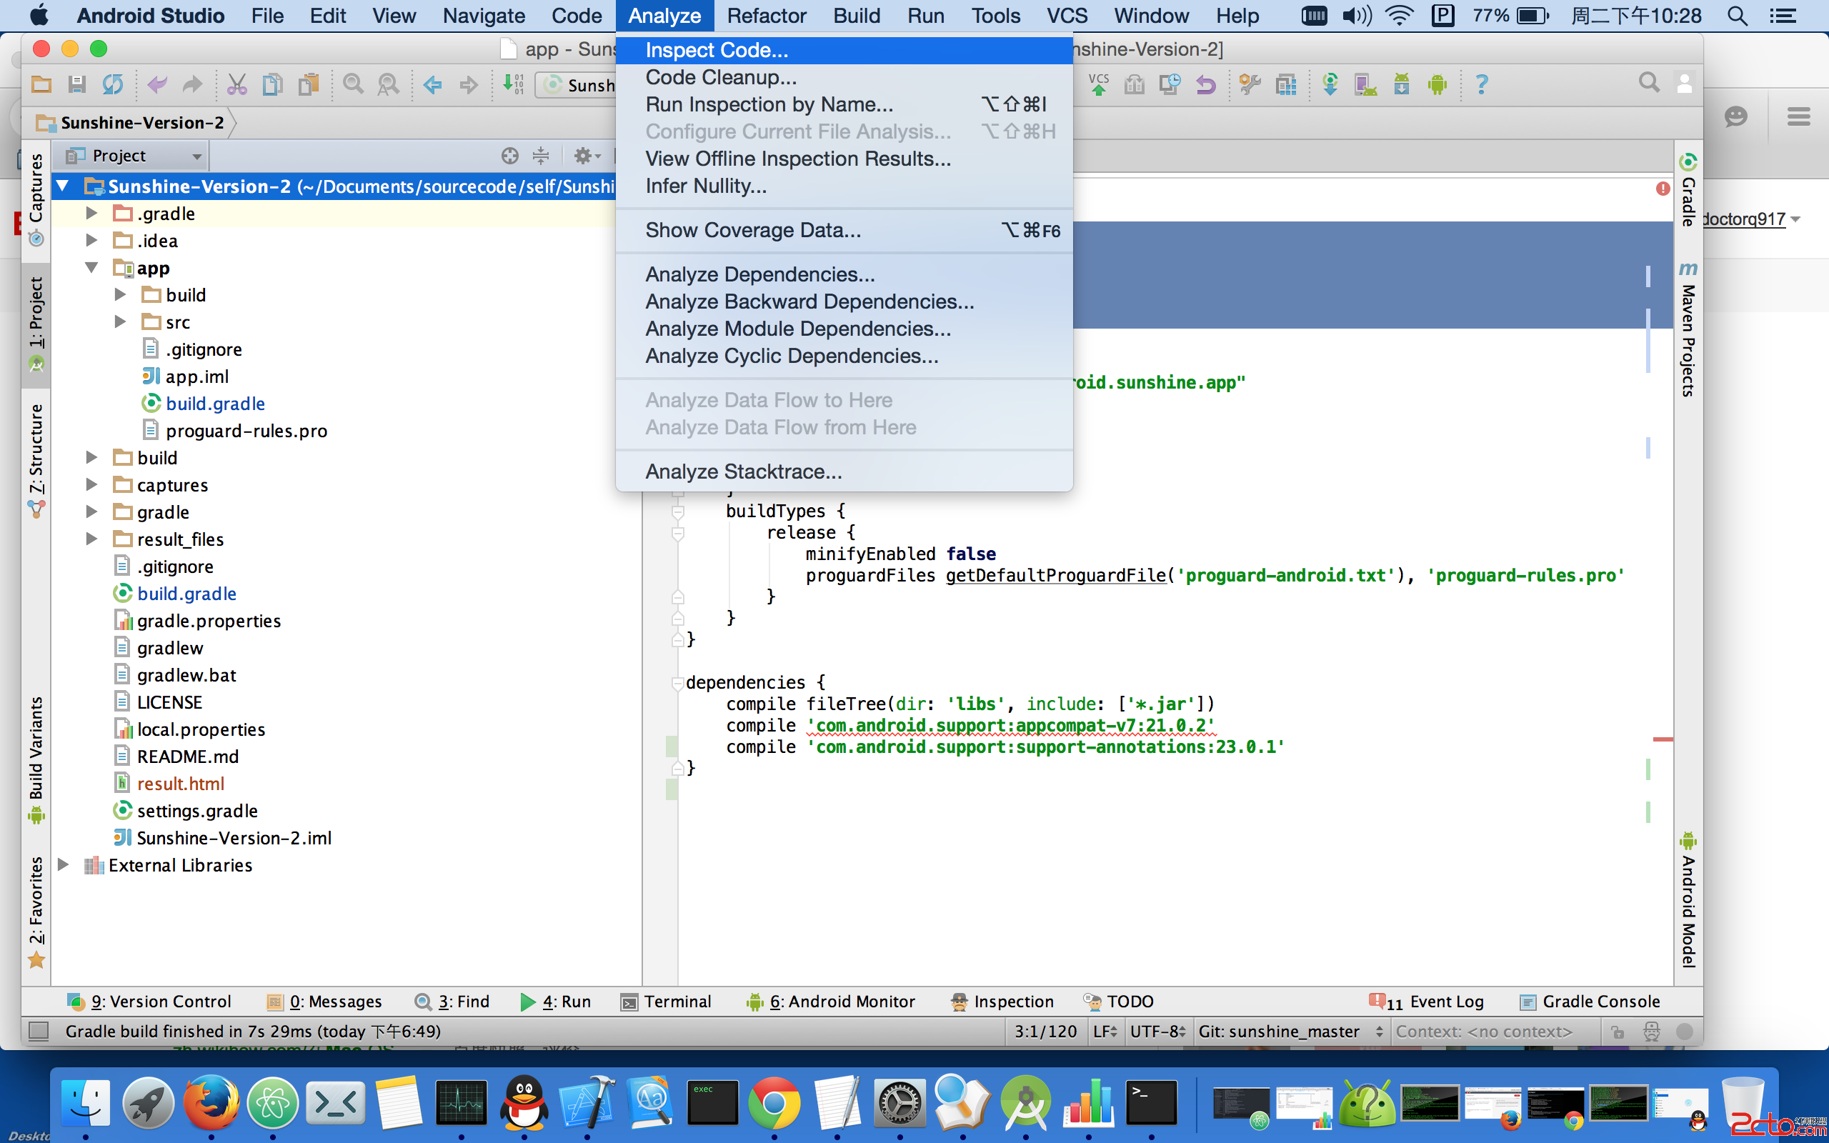This screenshot has height=1143, width=1829.
Task: Toggle tool window bars button bottom-left
Action: point(38,1031)
